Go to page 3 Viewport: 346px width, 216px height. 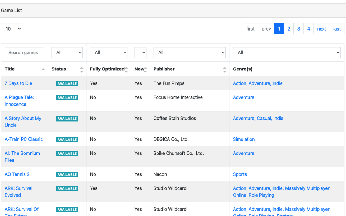coord(298,29)
